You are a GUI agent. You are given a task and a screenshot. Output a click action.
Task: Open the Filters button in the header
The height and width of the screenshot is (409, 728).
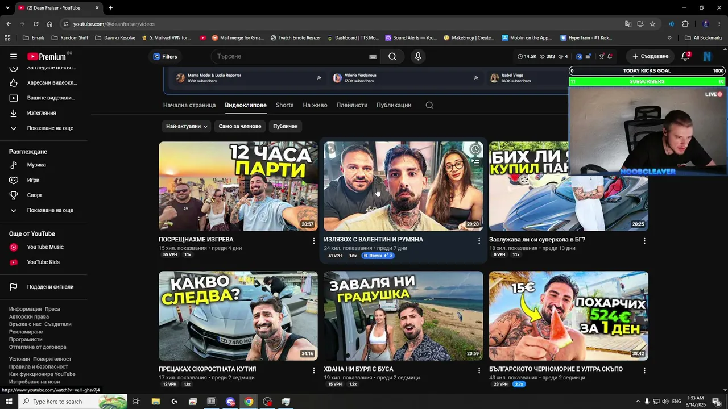coord(165,56)
